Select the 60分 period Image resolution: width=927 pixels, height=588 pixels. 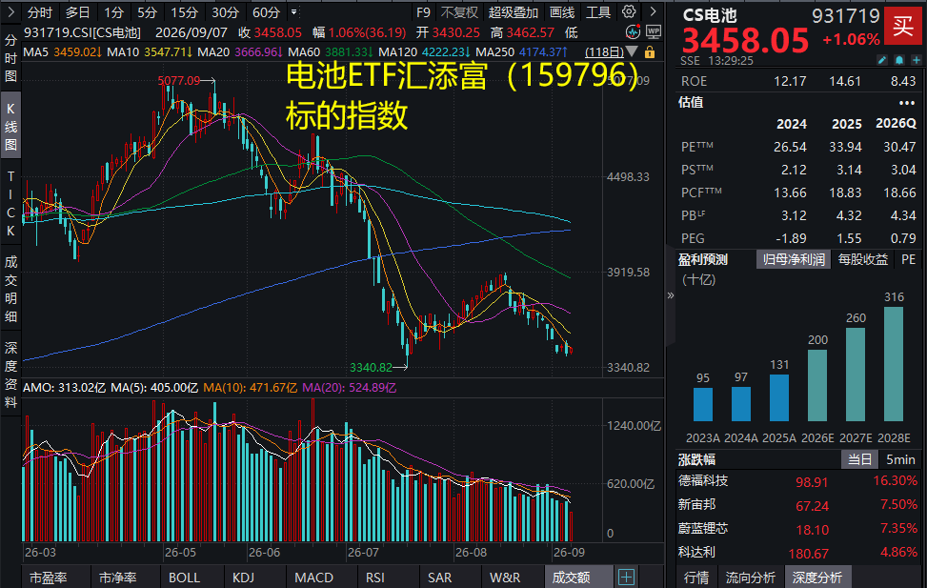[266, 12]
